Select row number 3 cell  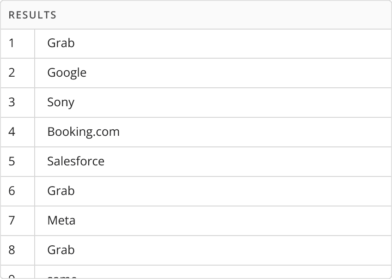pos(18,103)
